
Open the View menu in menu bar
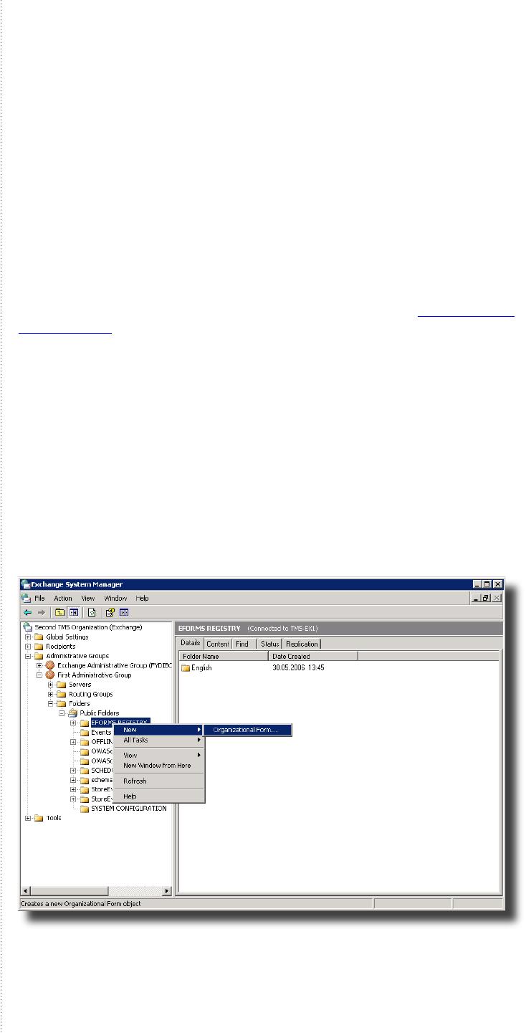coord(87,598)
